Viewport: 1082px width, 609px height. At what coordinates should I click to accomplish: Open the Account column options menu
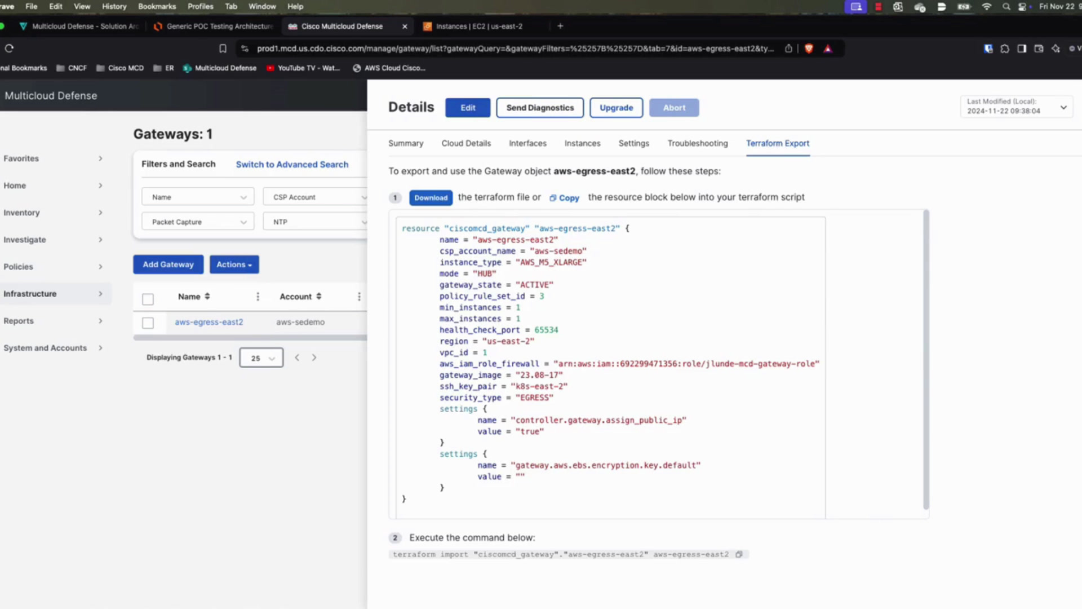[359, 297]
